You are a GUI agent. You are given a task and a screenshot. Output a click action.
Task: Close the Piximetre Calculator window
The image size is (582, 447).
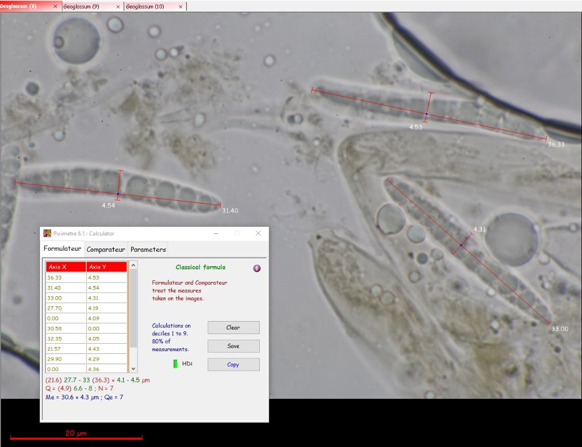pyautogui.click(x=258, y=233)
